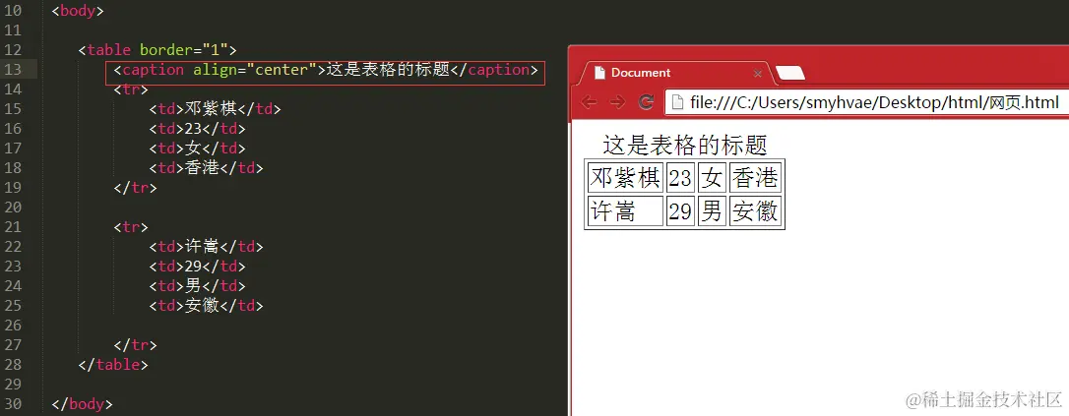Close the Document tab
Image resolution: width=1069 pixels, height=416 pixels.
pyautogui.click(x=757, y=74)
